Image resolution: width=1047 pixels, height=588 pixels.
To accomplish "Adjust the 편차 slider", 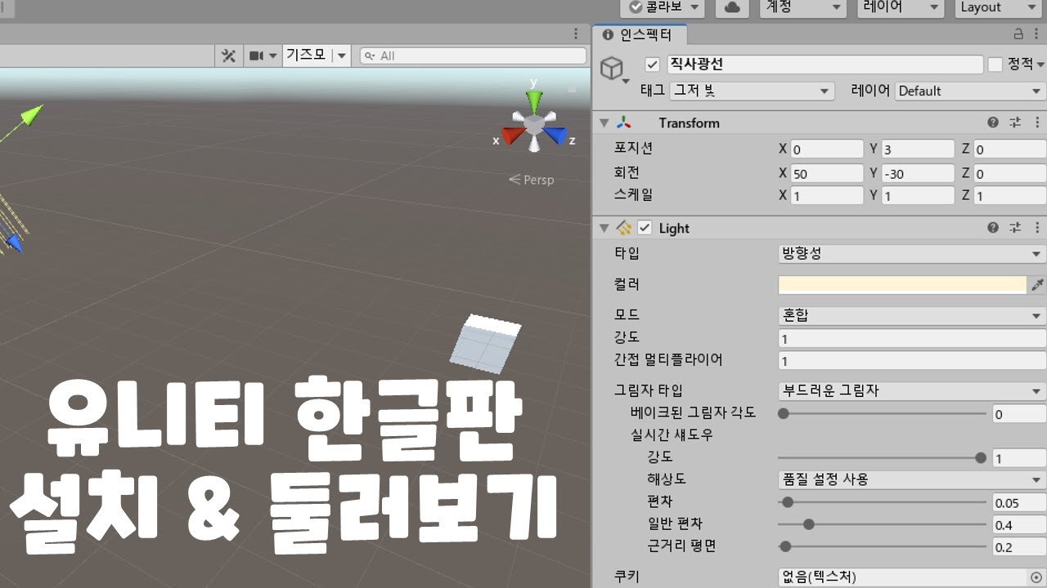I will coord(883,502).
